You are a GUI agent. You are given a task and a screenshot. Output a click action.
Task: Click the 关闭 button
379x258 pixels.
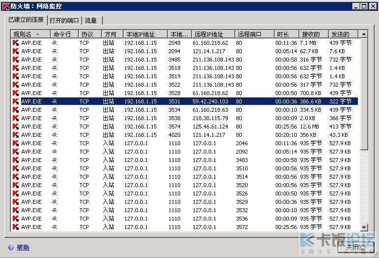(355, 247)
